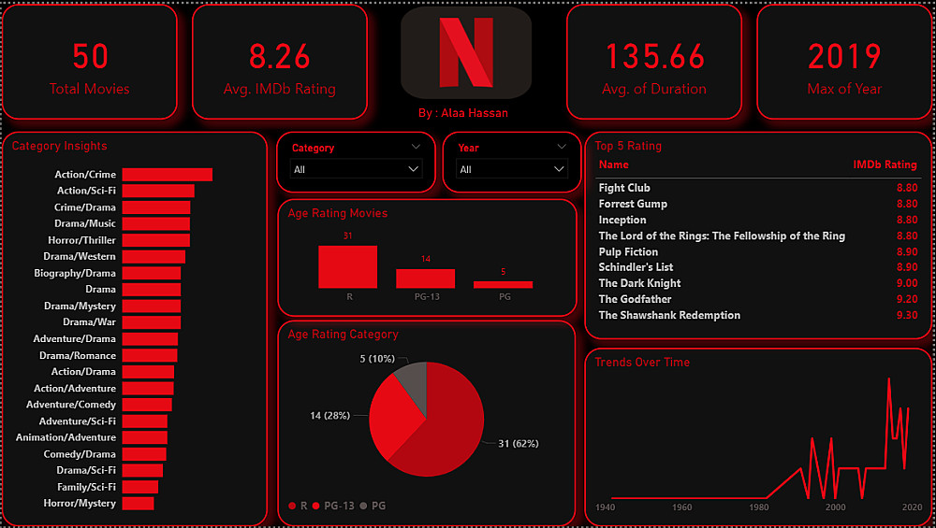Click the 50 Total Movies card

(90, 62)
